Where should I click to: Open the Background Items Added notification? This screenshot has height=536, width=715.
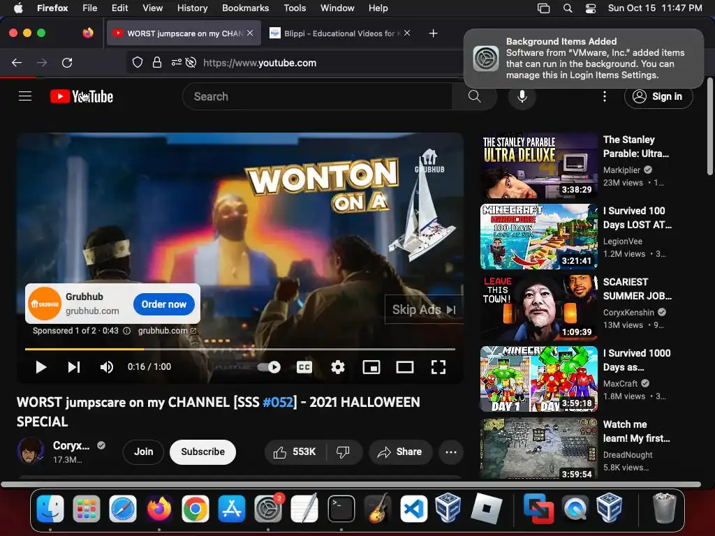click(x=584, y=59)
